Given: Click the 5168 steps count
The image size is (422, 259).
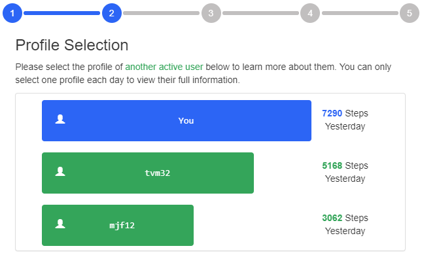Looking at the screenshot, I should click(x=332, y=165).
